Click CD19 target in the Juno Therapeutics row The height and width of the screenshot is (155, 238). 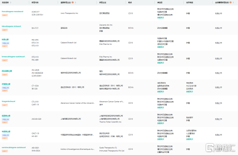coord(130,13)
